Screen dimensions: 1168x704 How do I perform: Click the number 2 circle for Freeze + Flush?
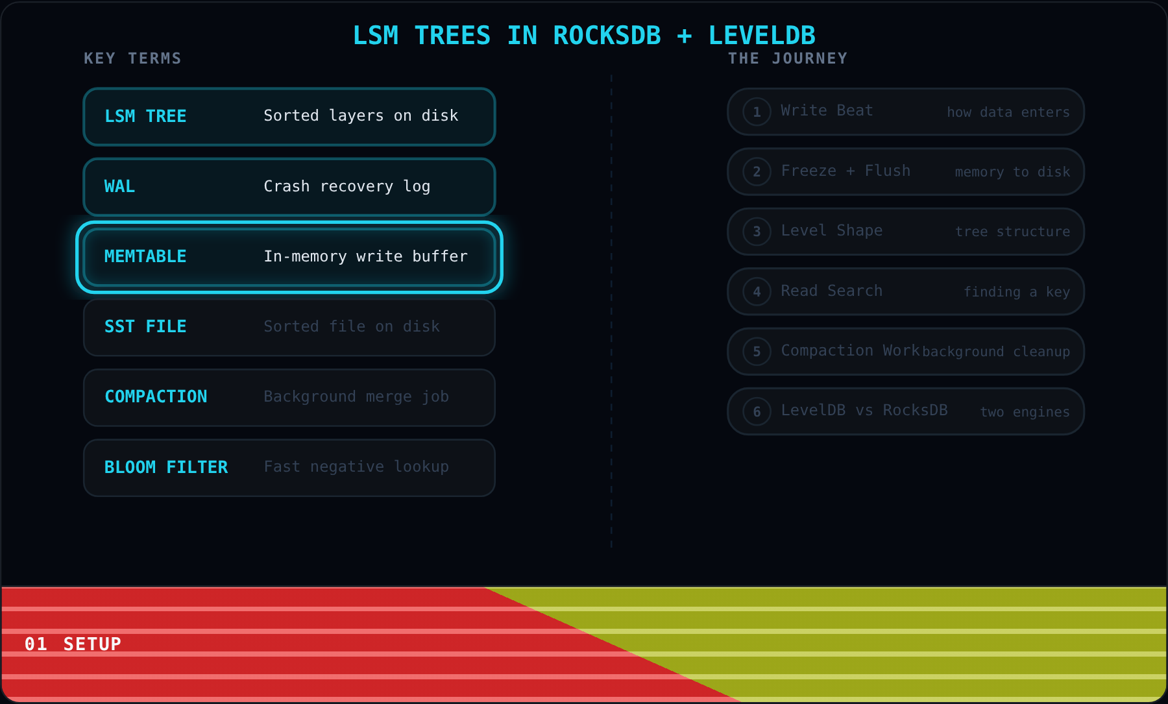[757, 171]
